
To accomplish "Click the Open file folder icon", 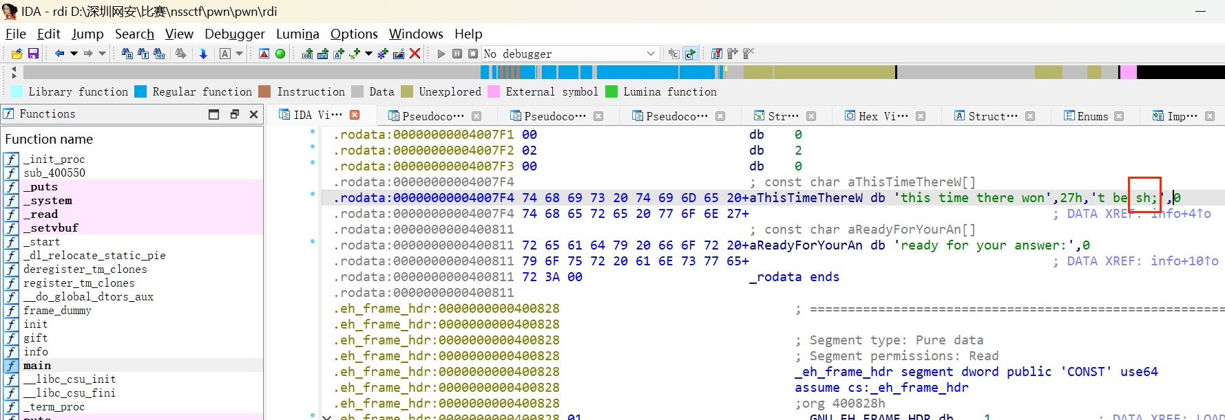I will [x=17, y=54].
